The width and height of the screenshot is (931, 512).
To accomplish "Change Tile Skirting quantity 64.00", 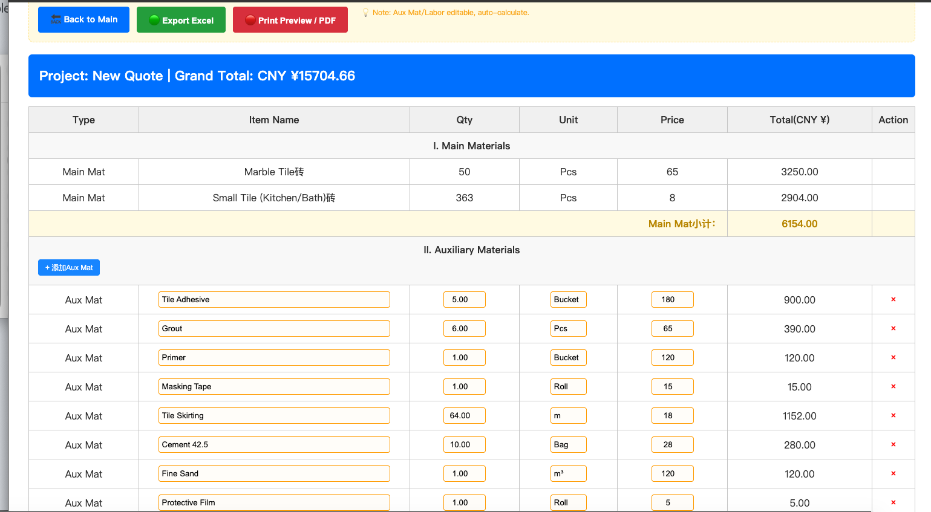I will pyautogui.click(x=465, y=416).
